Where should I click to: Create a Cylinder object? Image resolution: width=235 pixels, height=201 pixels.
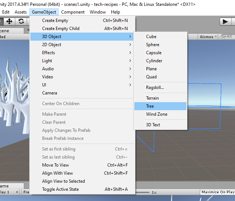[x=160, y=61]
